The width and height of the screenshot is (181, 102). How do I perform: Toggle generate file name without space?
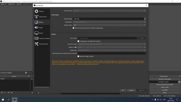[78, 41]
